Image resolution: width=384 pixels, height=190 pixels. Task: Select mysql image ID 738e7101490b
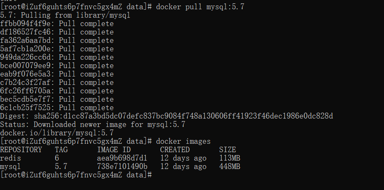[x=122, y=167]
